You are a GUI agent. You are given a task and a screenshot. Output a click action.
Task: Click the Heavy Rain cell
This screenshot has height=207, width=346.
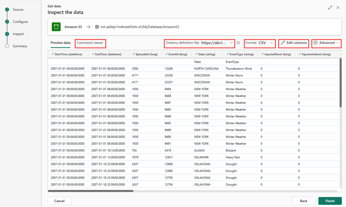coord(233,157)
